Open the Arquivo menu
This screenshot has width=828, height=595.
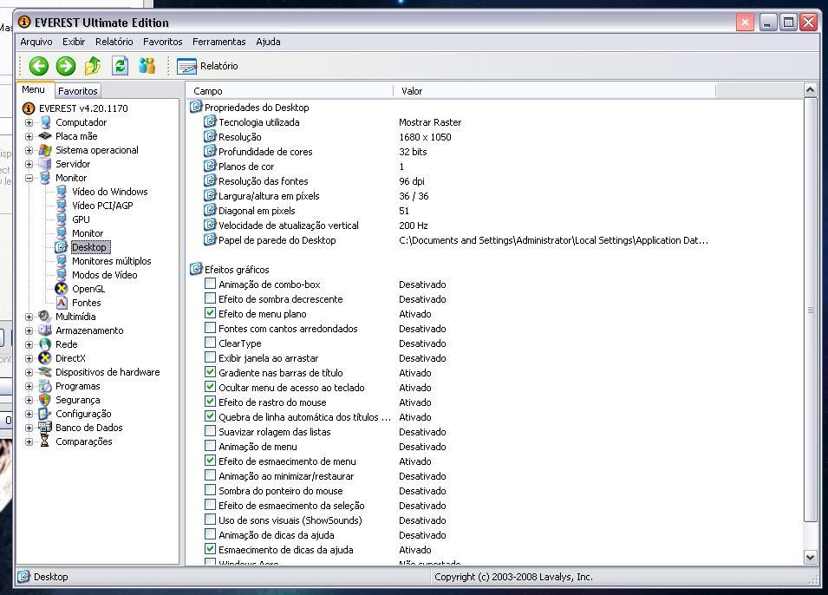(36, 42)
